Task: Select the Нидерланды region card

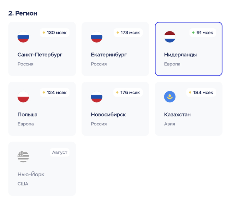Action: point(188,55)
